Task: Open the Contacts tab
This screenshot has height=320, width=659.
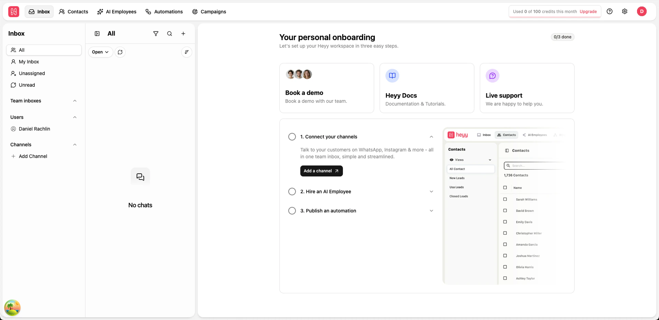Action: pyautogui.click(x=73, y=12)
